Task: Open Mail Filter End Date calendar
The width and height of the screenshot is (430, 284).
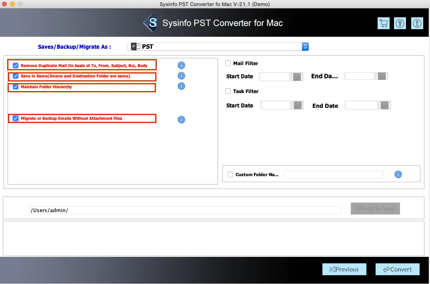Action: coord(382,76)
